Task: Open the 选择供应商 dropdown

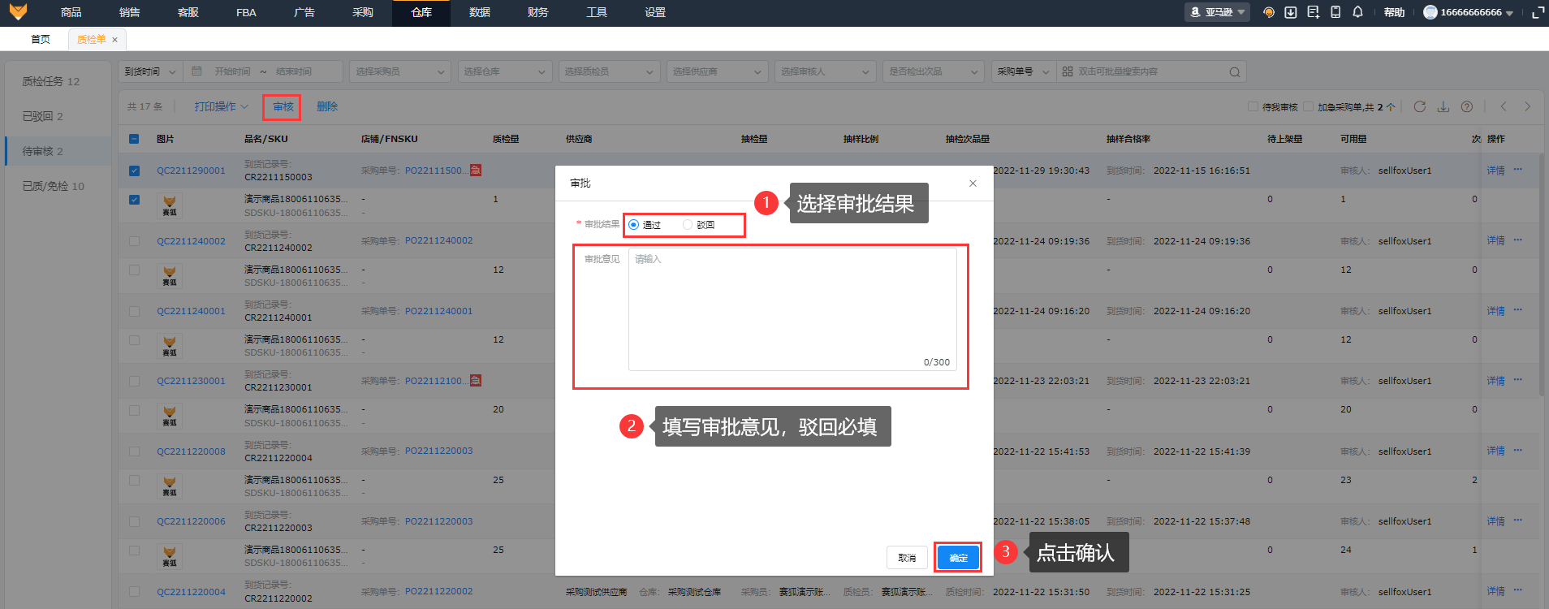Action: (718, 71)
